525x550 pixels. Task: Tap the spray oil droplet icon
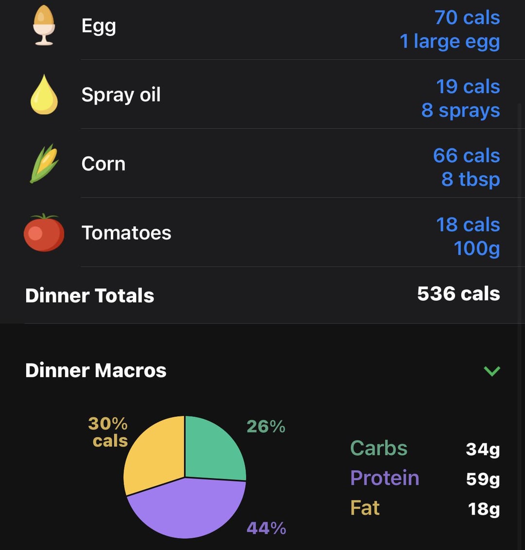[x=44, y=94]
